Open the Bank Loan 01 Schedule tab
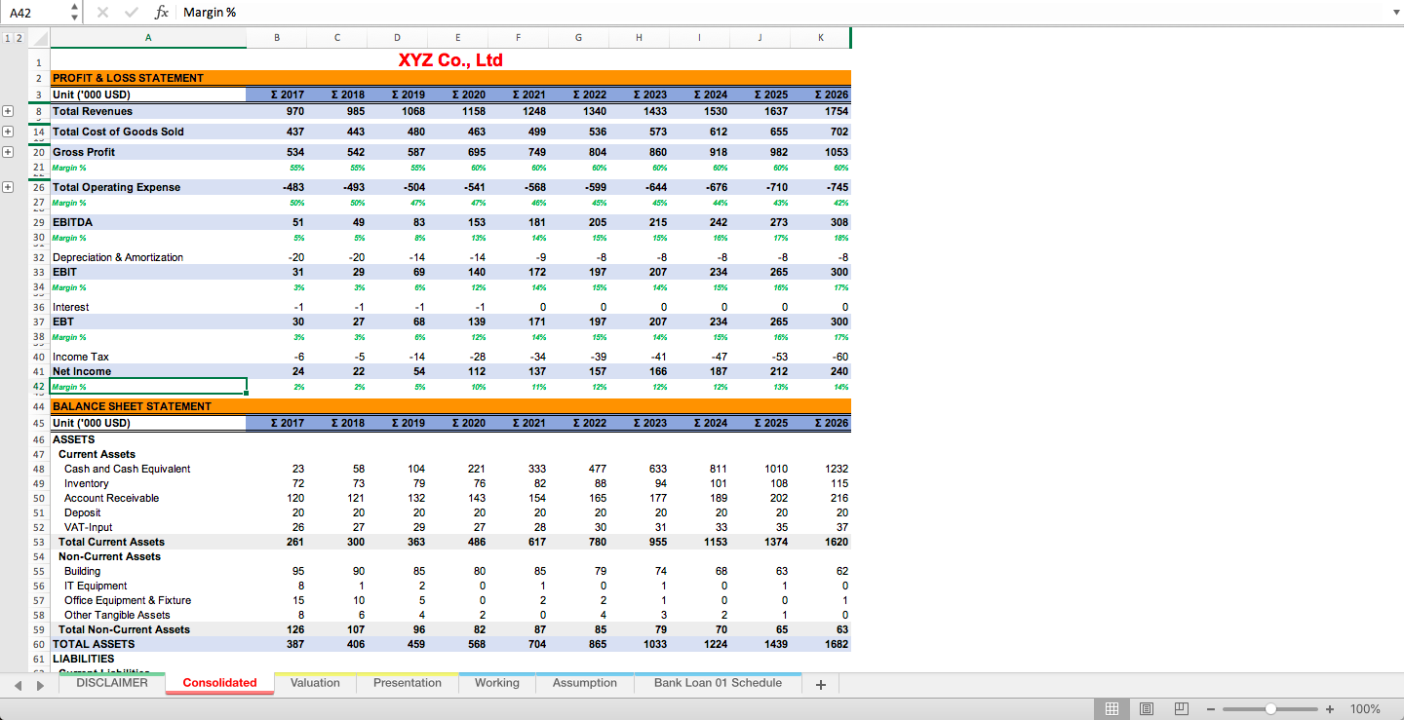 (x=718, y=683)
